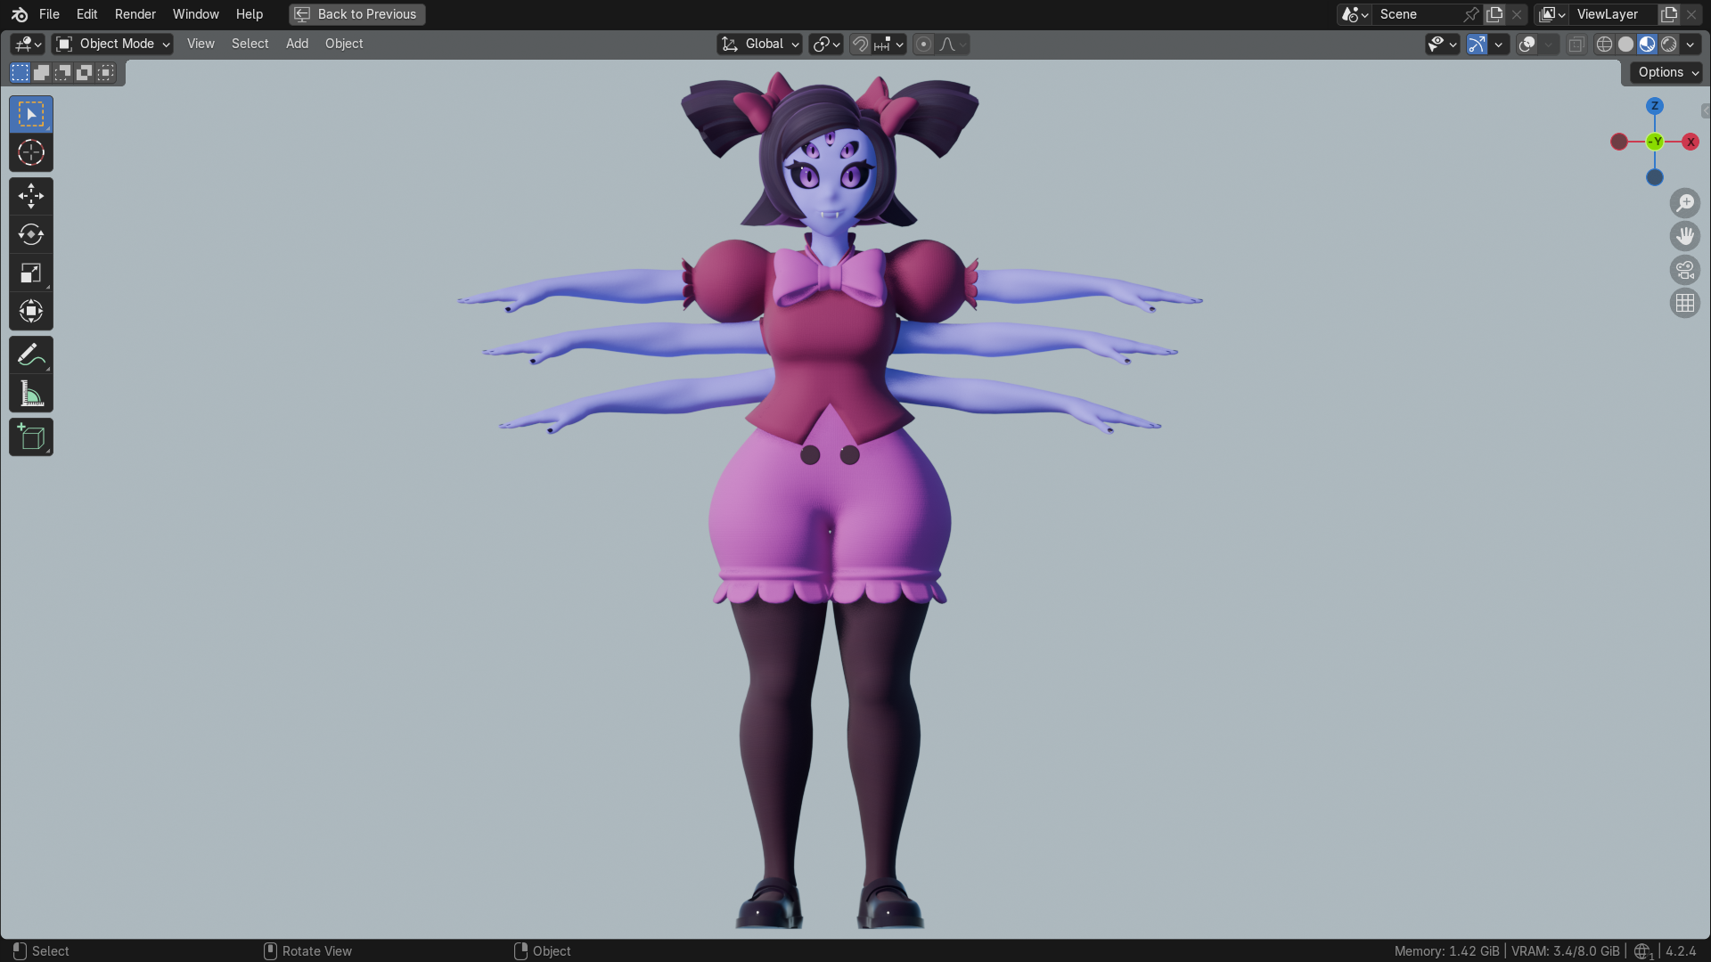The width and height of the screenshot is (1711, 962).
Task: Select the Measure tool
Action: [x=31, y=394]
